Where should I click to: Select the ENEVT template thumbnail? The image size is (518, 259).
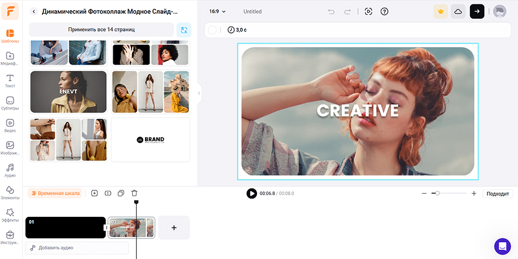tap(69, 91)
